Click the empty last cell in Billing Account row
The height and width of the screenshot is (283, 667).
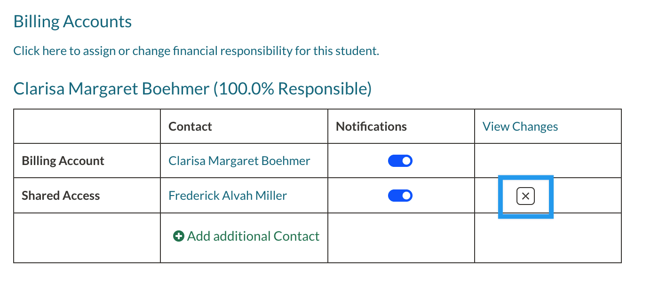click(548, 161)
